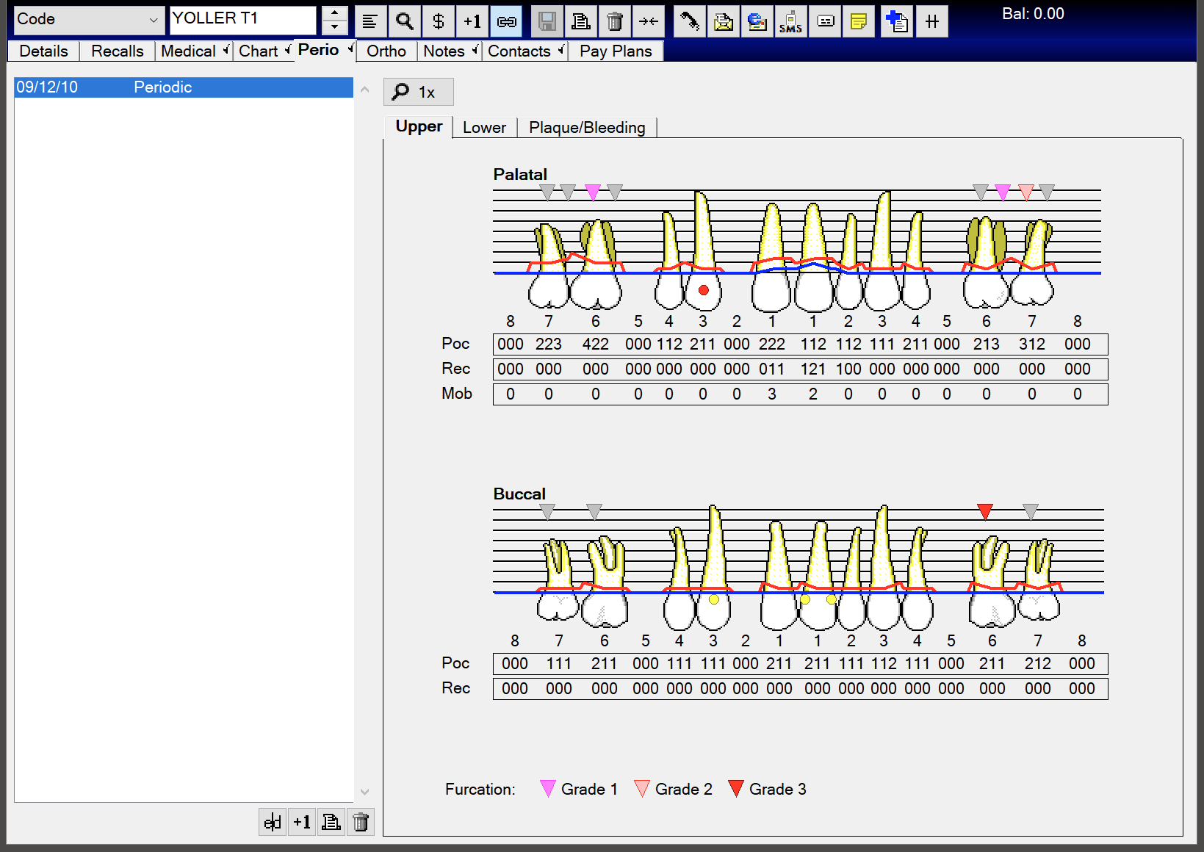Click the print icon below the exam list
Viewport: 1204px width, 852px height.
click(x=331, y=822)
